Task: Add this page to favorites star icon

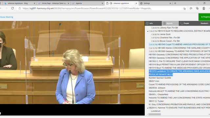Action: pyautogui.click(x=184, y=9)
